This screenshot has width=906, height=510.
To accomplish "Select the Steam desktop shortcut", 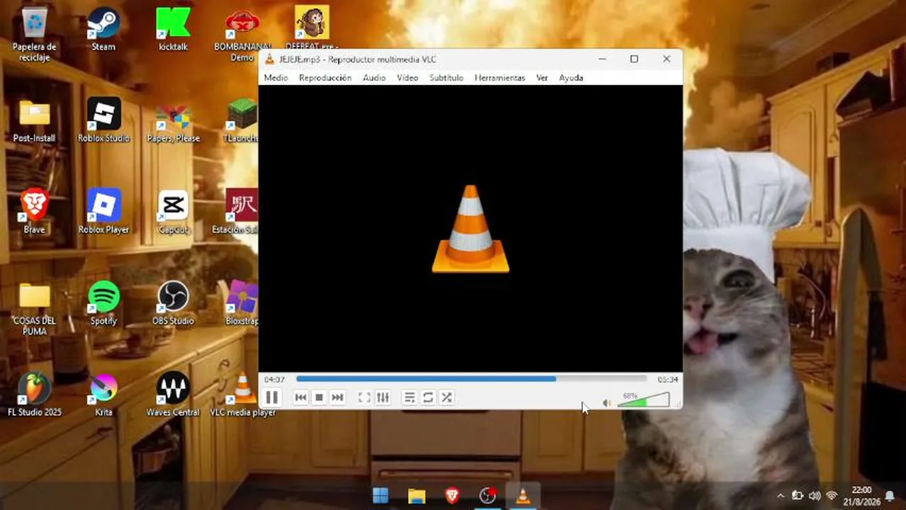I will (x=104, y=30).
